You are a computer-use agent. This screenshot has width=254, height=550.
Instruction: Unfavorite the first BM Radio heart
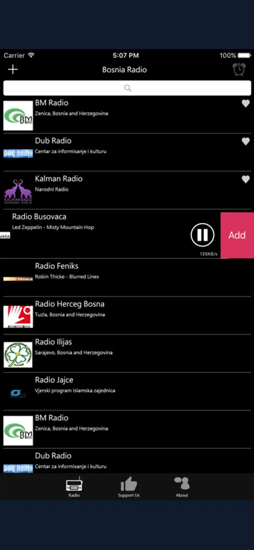[246, 103]
